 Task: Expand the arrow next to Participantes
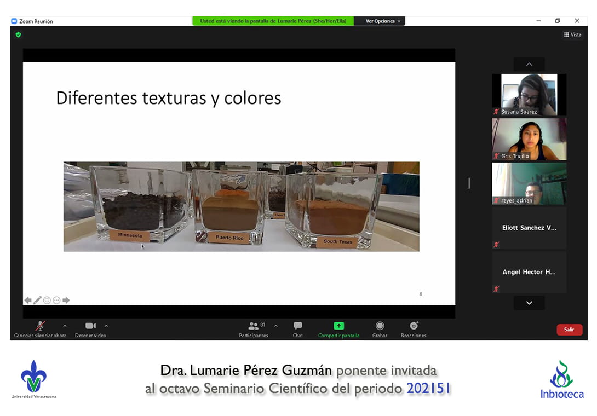pos(275,326)
